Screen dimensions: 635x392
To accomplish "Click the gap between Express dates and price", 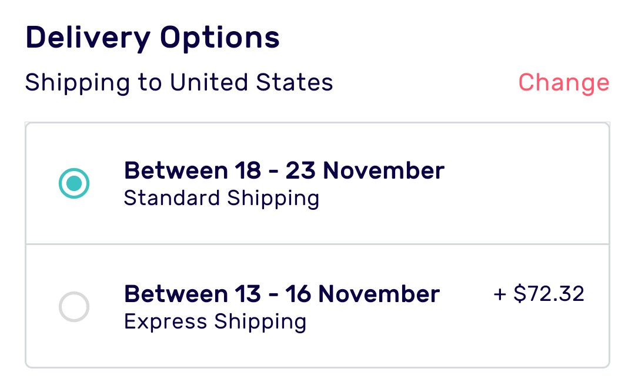I will pyautogui.click(x=466, y=294).
